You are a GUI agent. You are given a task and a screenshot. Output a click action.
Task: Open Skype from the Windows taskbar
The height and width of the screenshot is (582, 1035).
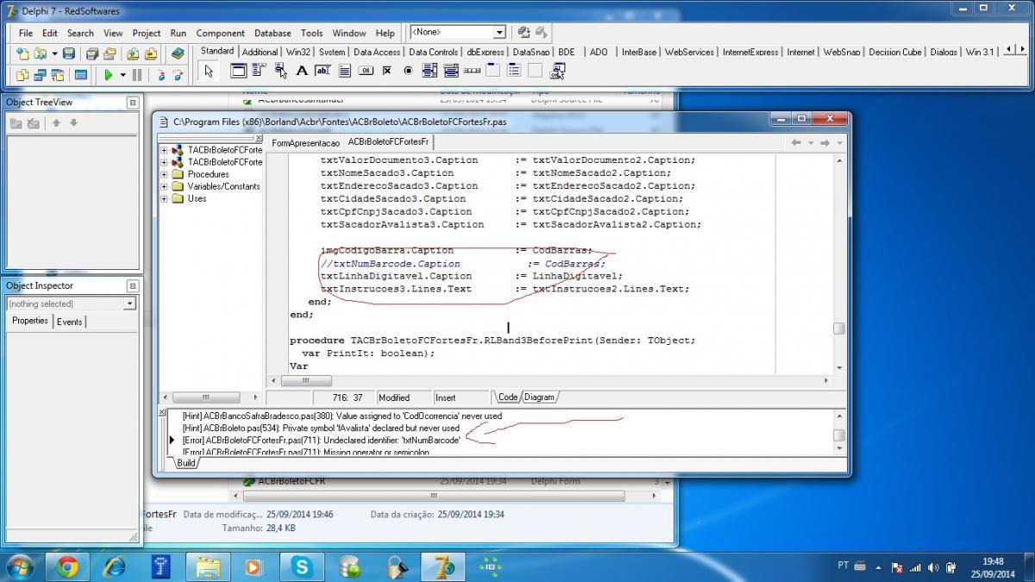(x=303, y=566)
